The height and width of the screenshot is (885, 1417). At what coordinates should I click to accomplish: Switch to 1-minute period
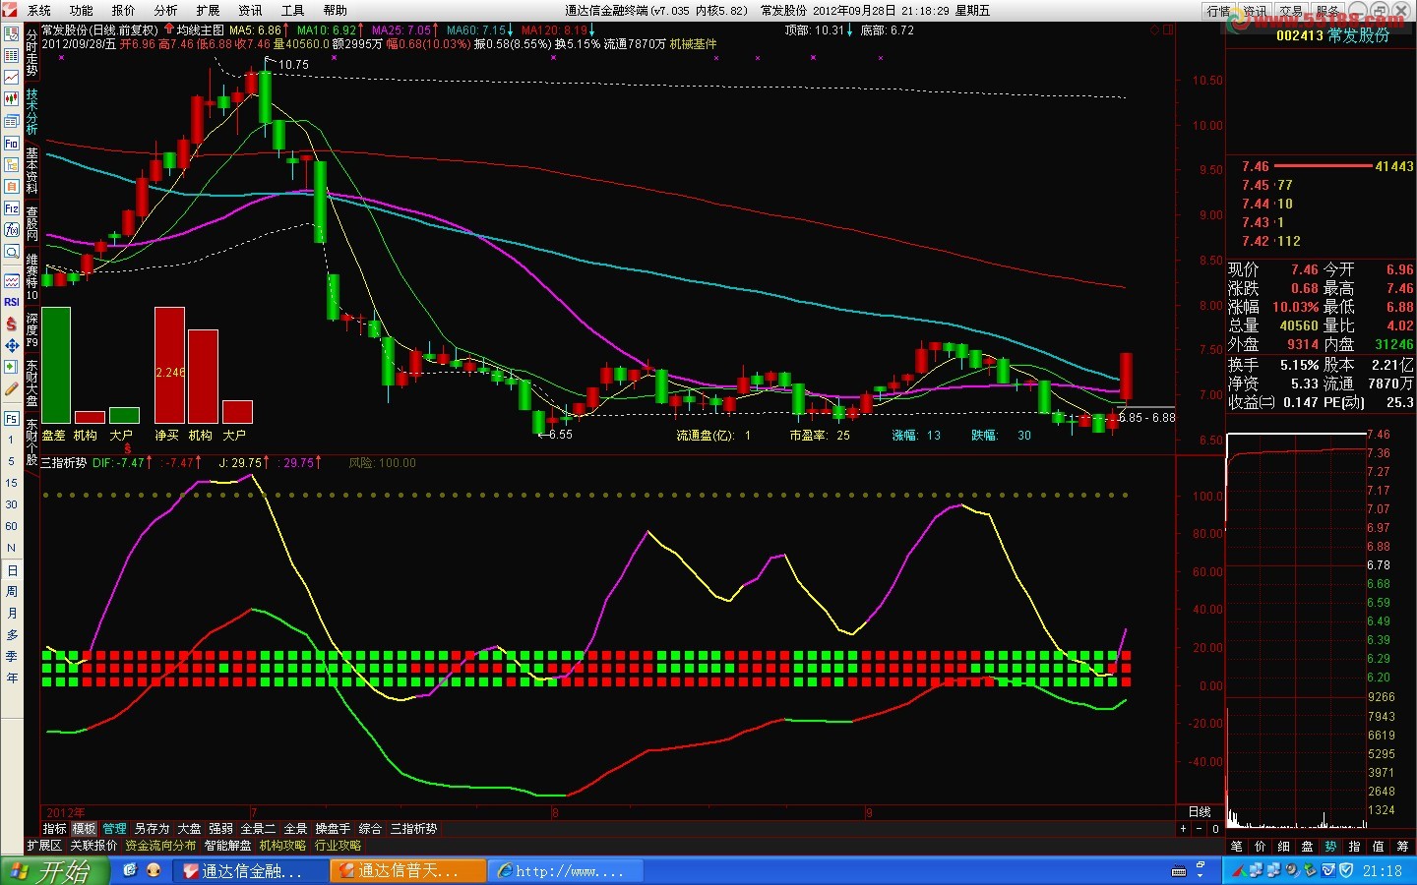(x=12, y=440)
